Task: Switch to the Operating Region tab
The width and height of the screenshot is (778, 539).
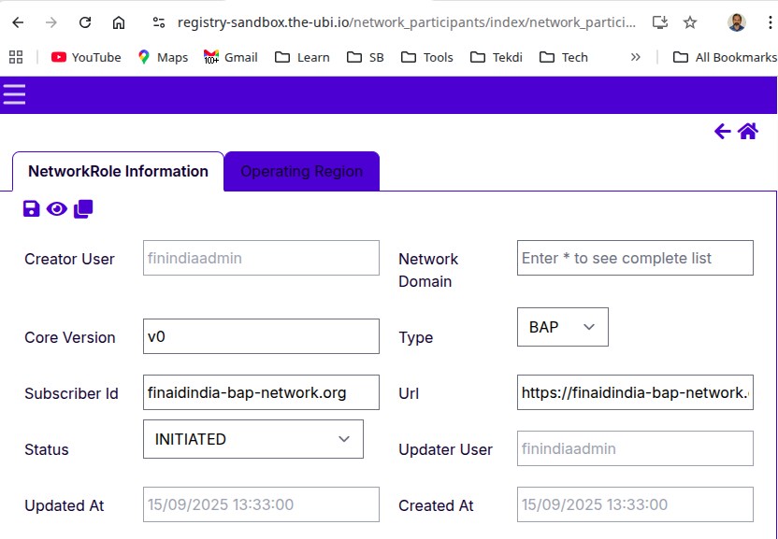Action: (x=301, y=172)
